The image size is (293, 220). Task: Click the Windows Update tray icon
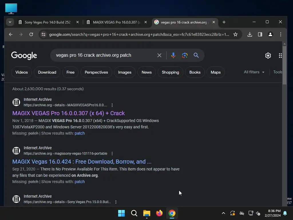(232, 213)
